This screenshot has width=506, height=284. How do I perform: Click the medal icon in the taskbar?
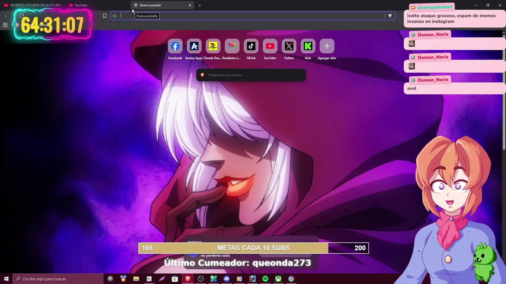click(x=123, y=279)
